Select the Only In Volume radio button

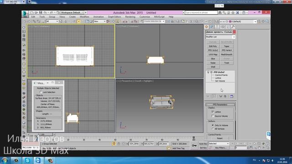click(213, 125)
